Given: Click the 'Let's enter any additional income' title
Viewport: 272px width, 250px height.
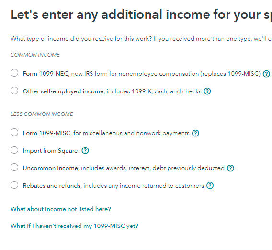Looking at the screenshot, I should point(141,15).
